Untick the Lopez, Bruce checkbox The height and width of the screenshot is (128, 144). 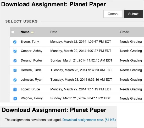coord(15,90)
